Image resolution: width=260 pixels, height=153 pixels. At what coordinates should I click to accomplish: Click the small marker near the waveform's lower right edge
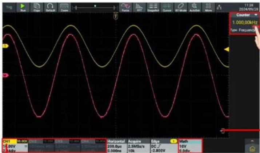coord(222,131)
